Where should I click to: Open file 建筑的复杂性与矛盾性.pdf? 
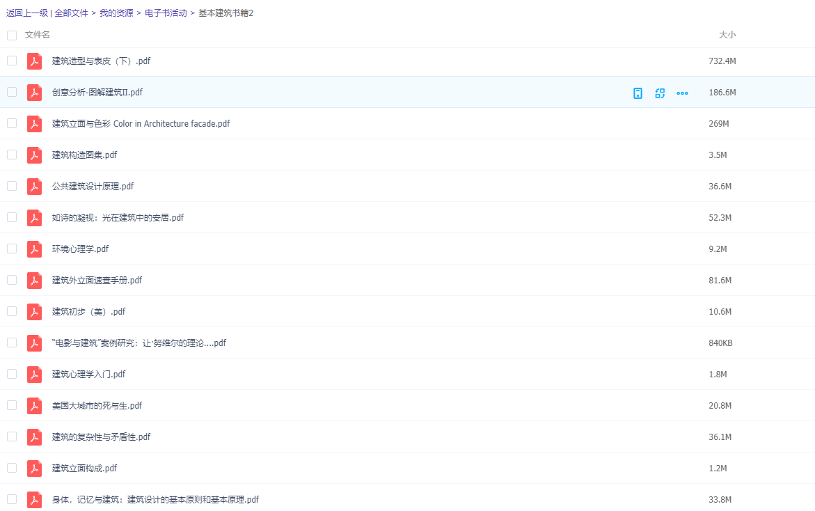click(x=102, y=437)
